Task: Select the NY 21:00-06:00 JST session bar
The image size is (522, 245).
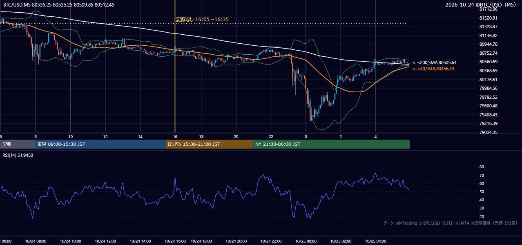Action: coord(331,144)
